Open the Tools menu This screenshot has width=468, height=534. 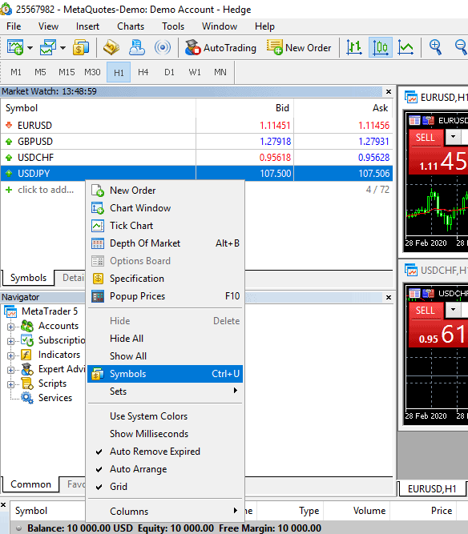point(173,26)
